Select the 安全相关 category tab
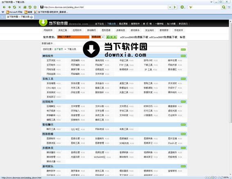The image size is (232, 179). point(149,30)
